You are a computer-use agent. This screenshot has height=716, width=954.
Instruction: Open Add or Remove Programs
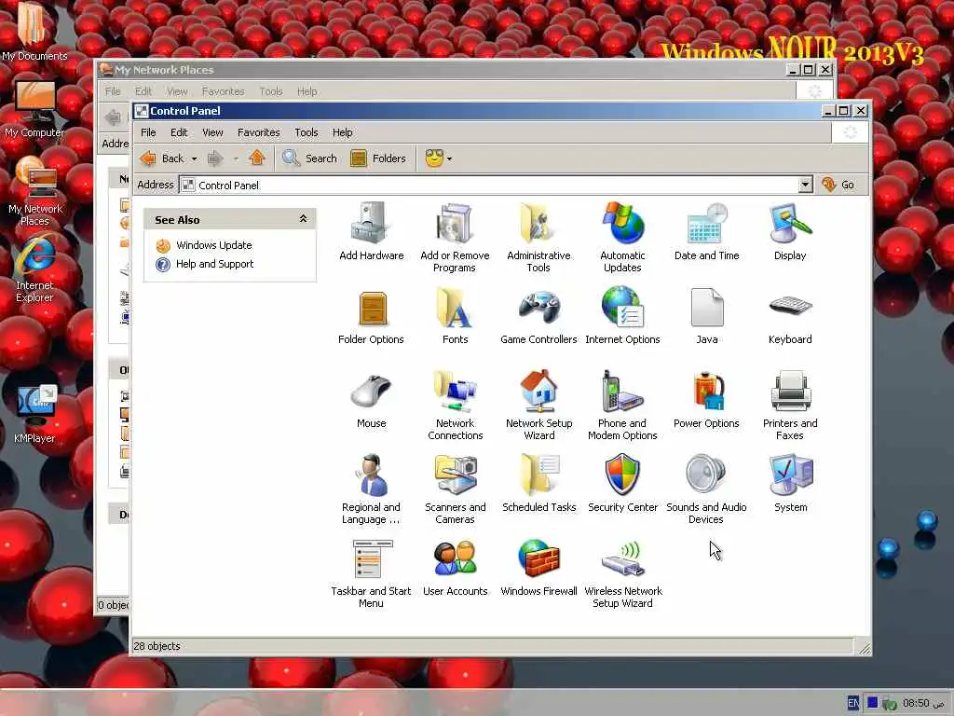click(455, 238)
